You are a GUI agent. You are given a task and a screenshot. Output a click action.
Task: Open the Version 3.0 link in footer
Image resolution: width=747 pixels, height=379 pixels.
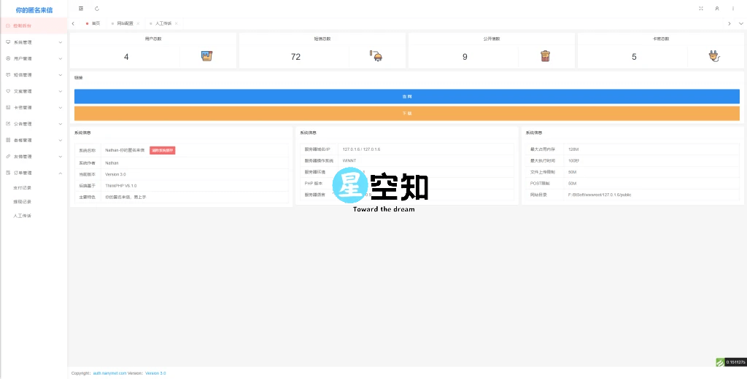tap(155, 373)
